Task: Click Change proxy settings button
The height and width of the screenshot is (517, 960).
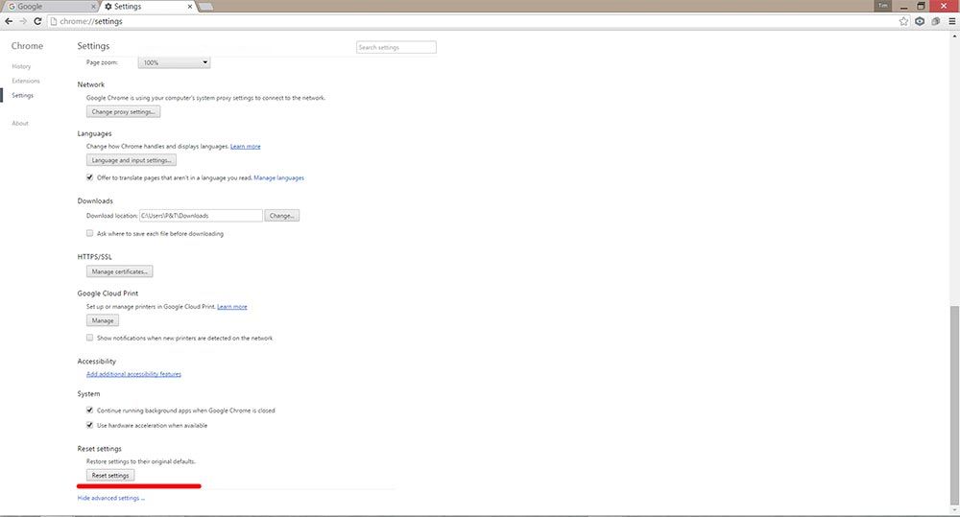Action: [x=123, y=112]
